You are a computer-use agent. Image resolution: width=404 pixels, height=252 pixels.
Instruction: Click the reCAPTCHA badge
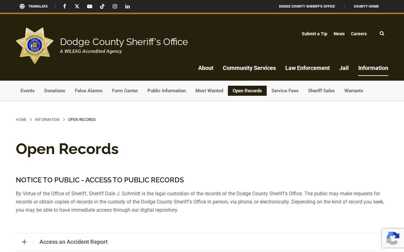(393, 238)
